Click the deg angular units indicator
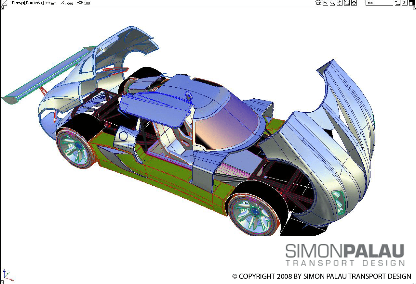 click(x=67, y=3)
